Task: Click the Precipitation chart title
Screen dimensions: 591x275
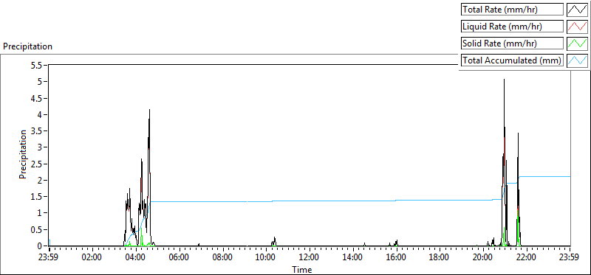Action: pyautogui.click(x=27, y=46)
